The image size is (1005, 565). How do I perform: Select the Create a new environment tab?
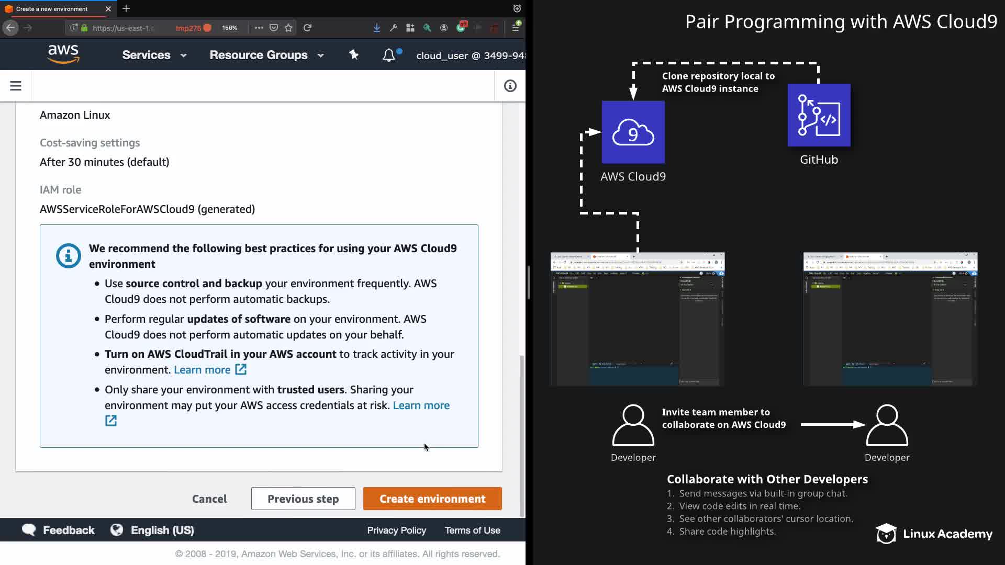(x=52, y=9)
